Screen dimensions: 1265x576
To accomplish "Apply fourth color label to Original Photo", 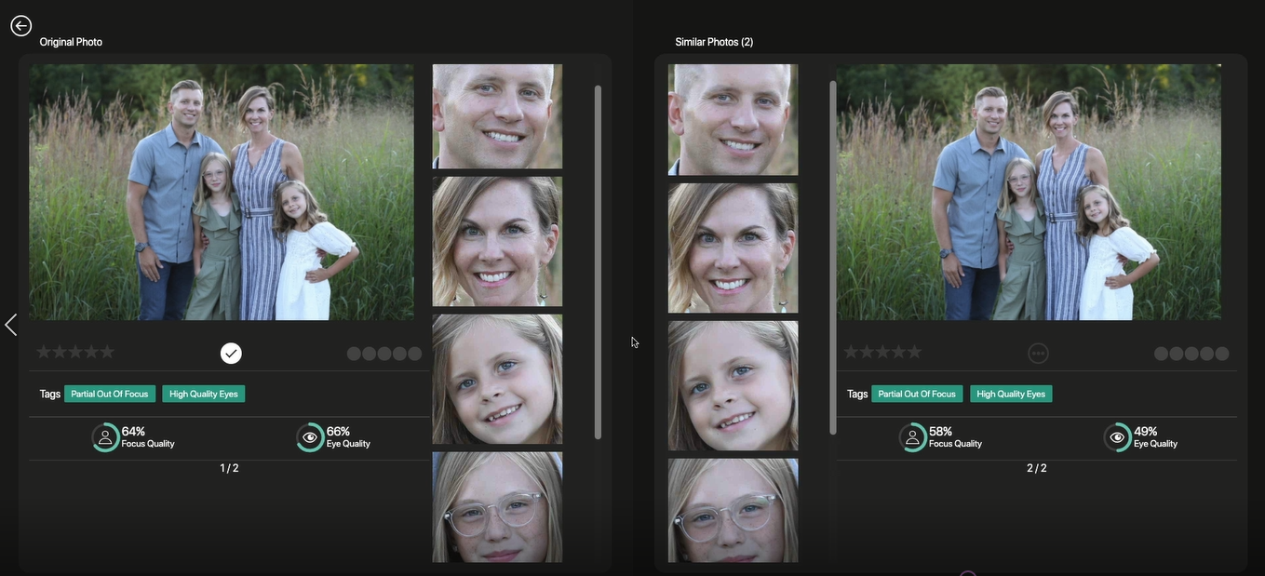I will pos(399,354).
